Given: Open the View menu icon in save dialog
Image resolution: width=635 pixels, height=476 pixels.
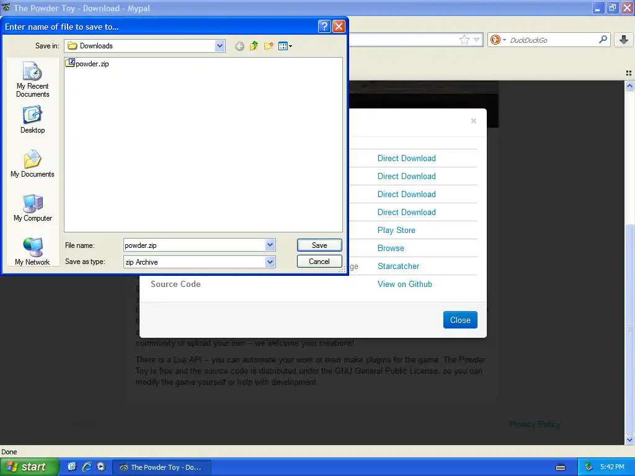Looking at the screenshot, I should (285, 46).
